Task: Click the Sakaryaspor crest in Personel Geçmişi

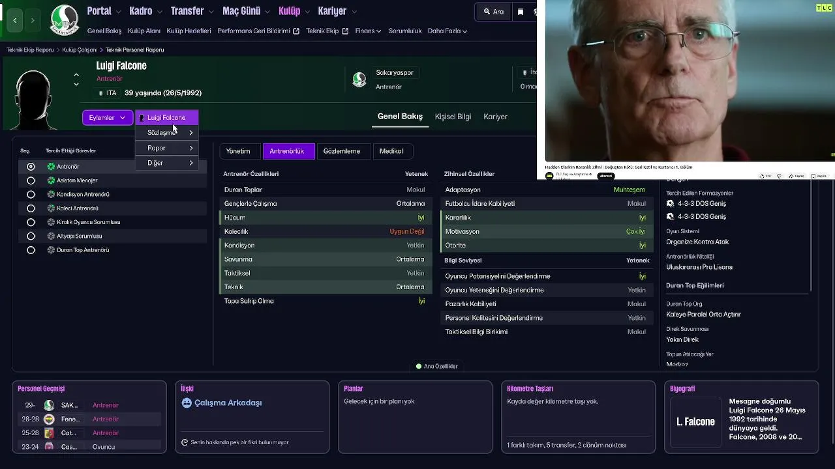Action: click(x=49, y=405)
